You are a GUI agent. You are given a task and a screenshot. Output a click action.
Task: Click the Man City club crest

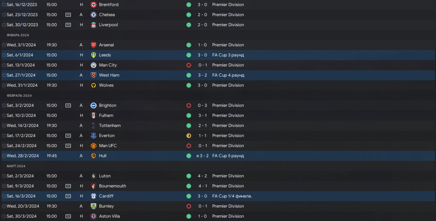click(93, 65)
